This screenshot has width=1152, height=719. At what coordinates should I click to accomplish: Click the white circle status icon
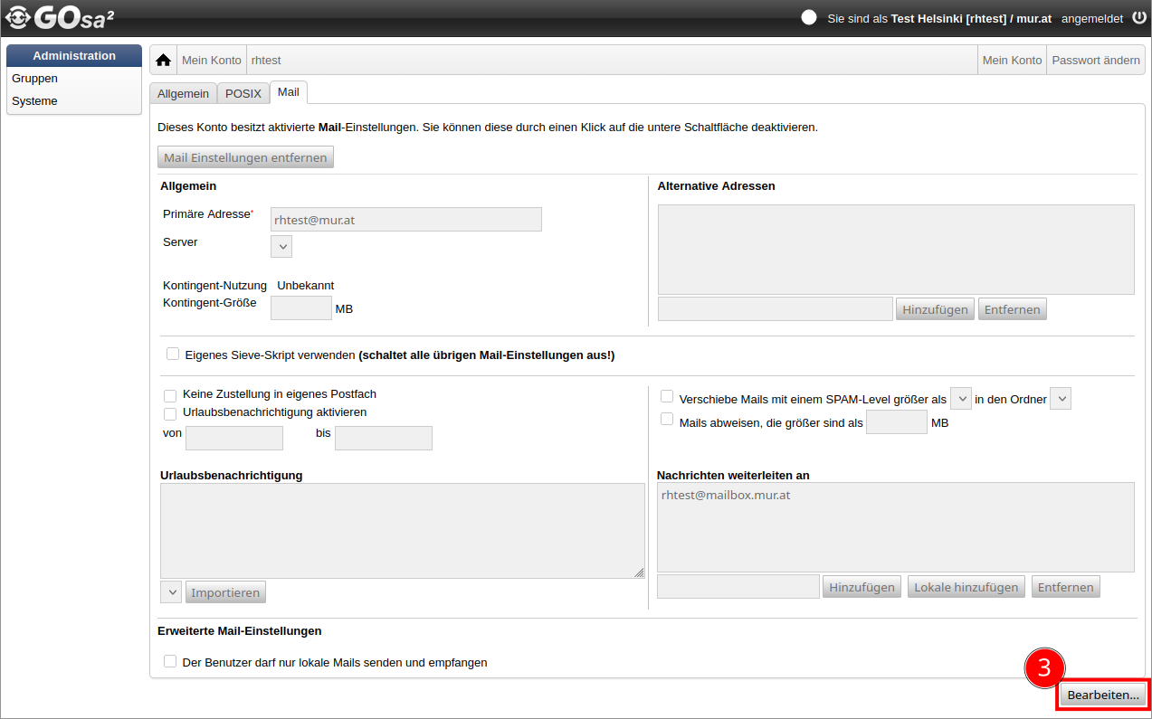coord(809,18)
